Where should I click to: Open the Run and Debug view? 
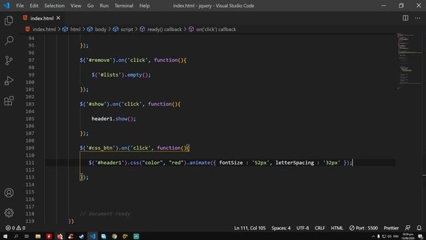(x=9, y=81)
